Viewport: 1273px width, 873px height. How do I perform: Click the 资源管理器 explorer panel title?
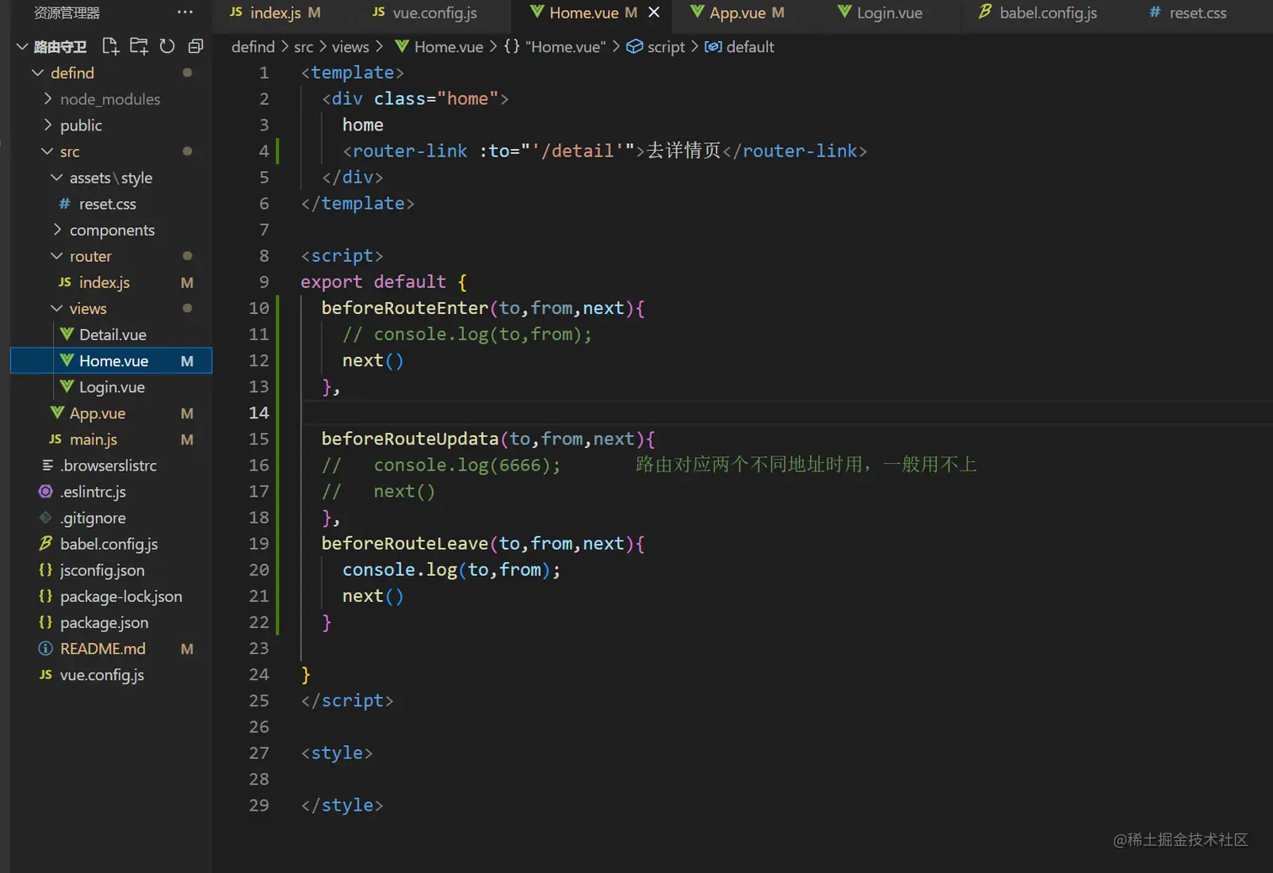coord(67,13)
